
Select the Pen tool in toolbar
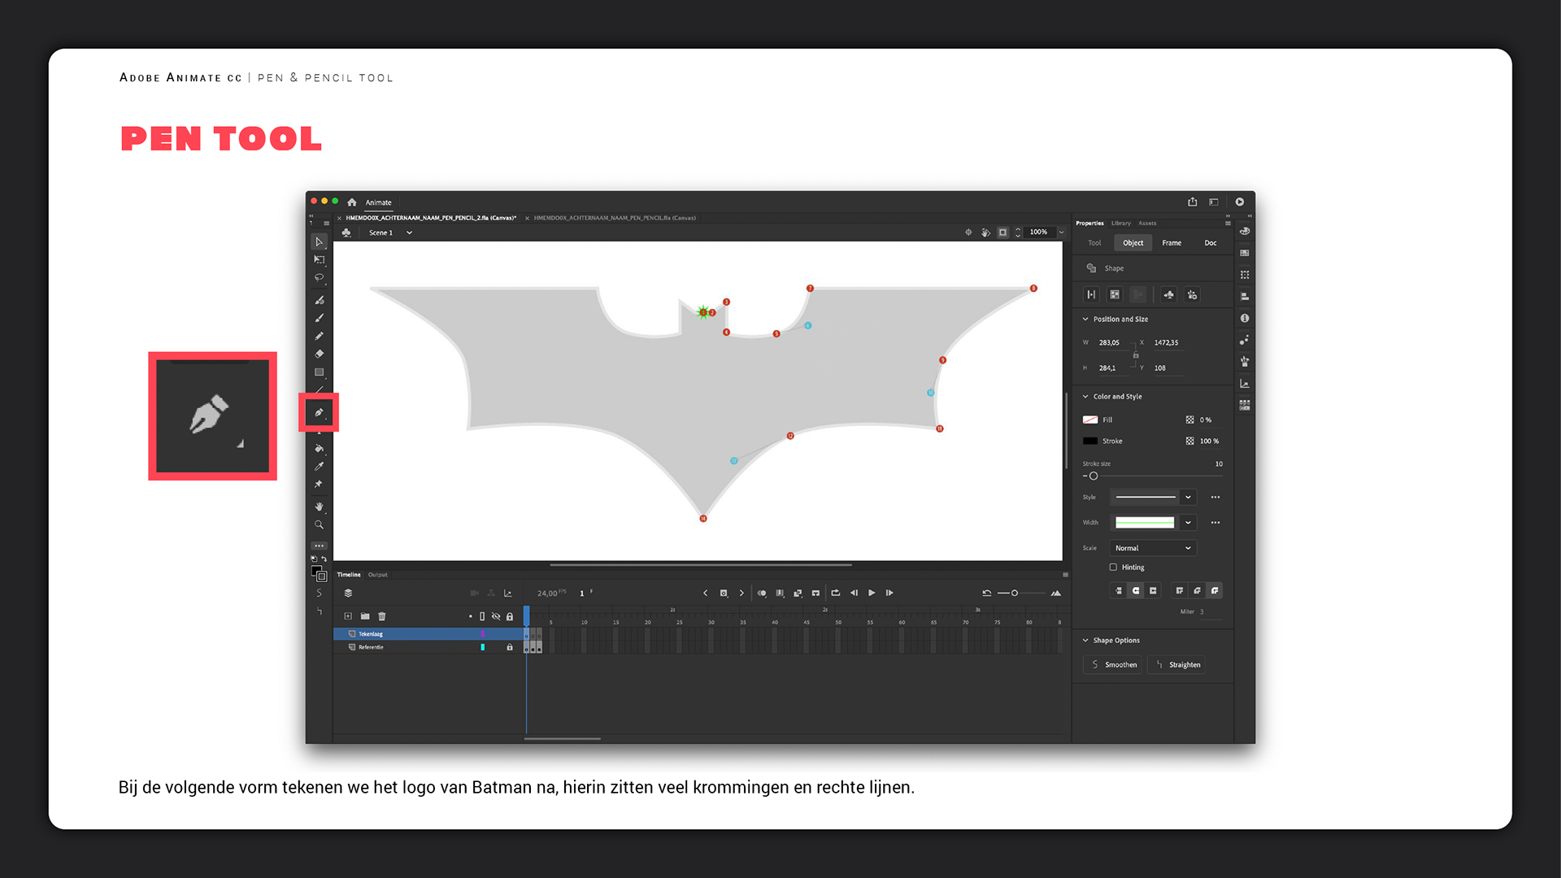click(319, 413)
